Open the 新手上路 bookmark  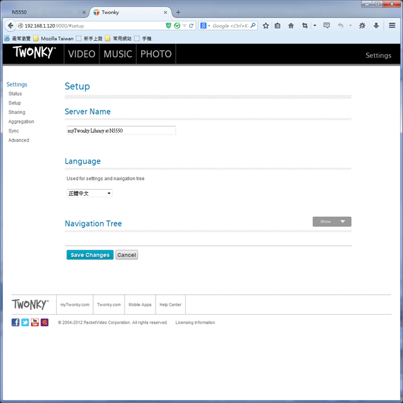click(x=89, y=38)
